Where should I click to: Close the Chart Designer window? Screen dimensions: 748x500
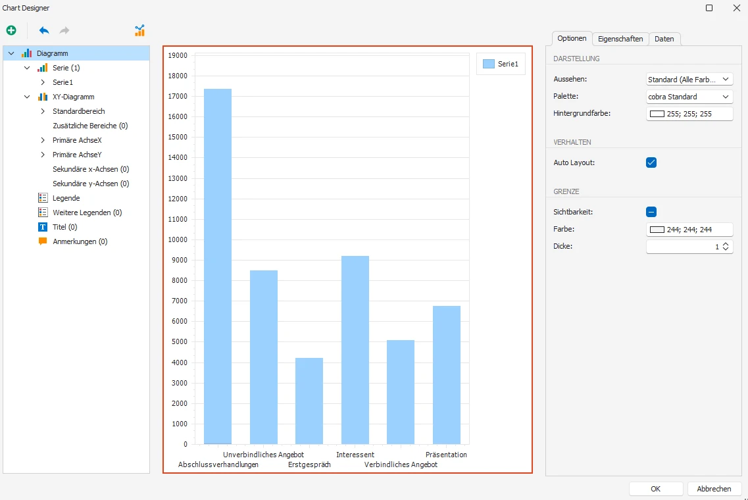click(736, 8)
